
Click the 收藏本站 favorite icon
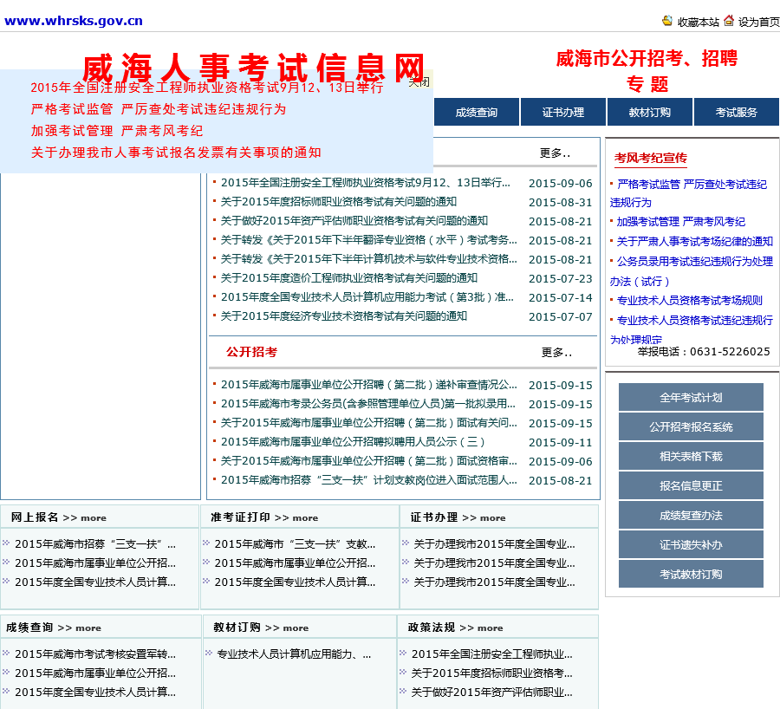click(x=667, y=21)
